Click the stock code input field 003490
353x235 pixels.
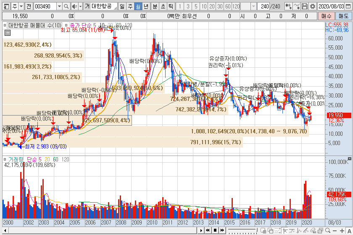tap(45, 6)
